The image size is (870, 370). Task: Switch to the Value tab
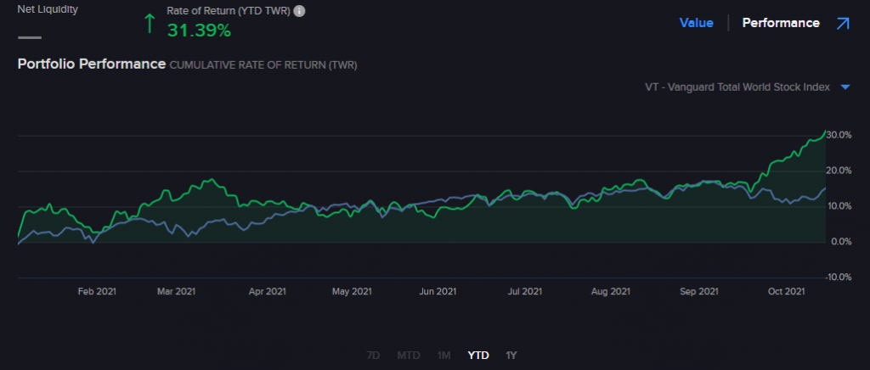pyautogui.click(x=696, y=23)
